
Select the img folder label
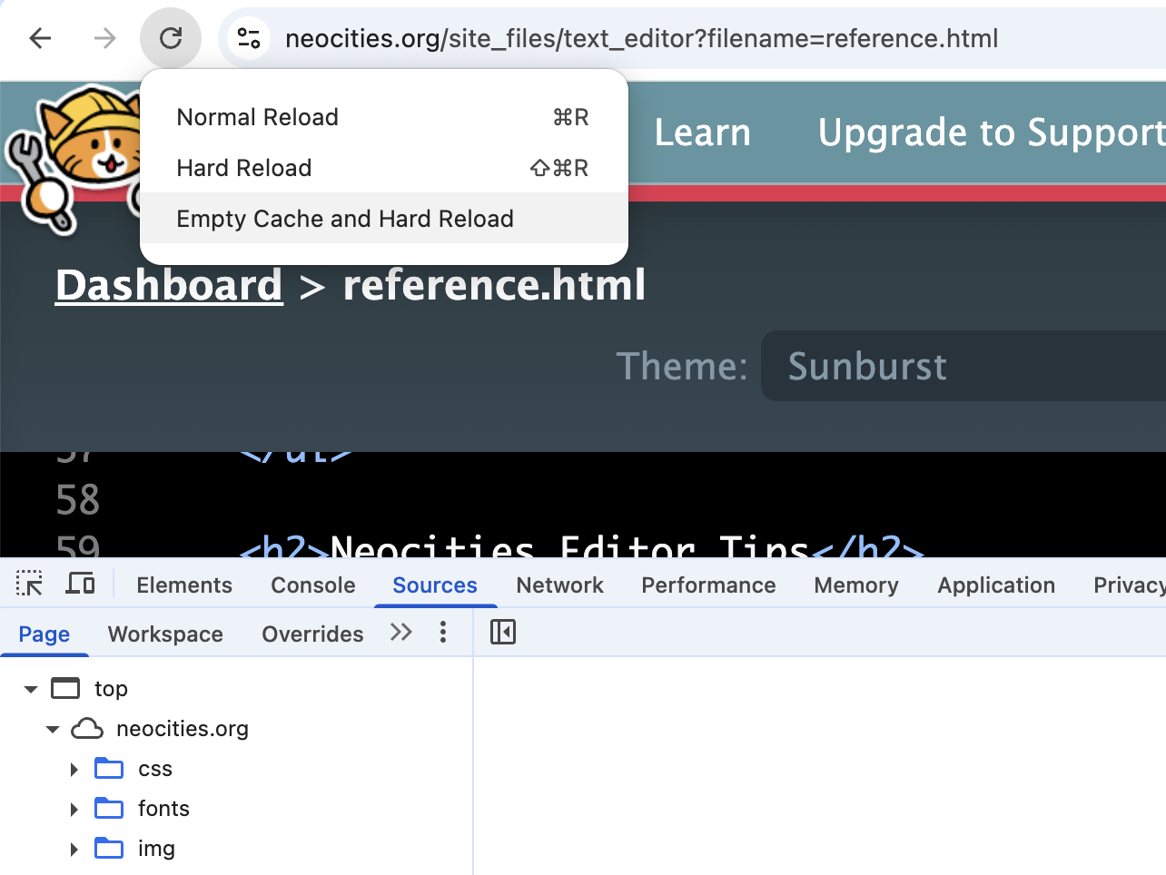coord(156,849)
